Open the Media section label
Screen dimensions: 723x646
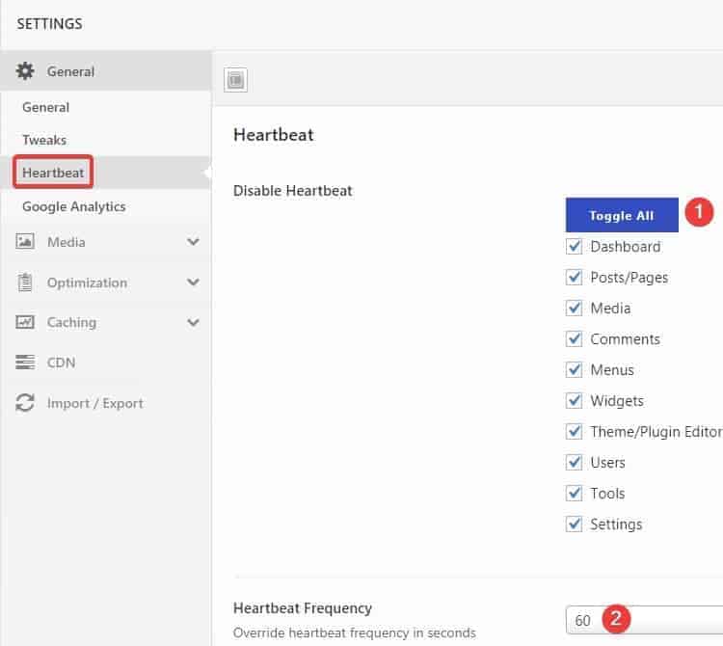(66, 242)
